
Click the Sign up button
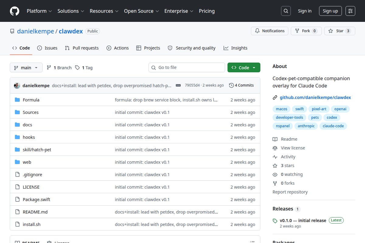tap(330, 11)
